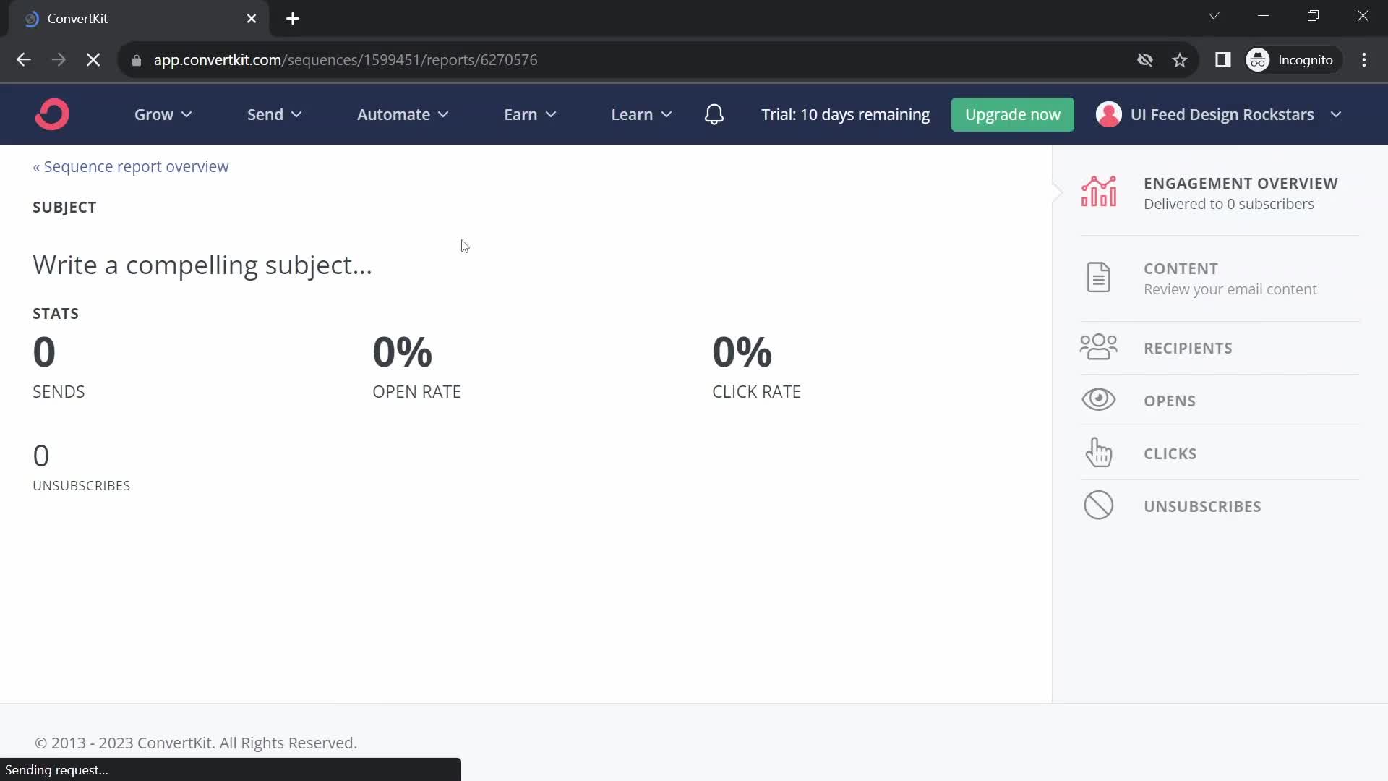Image resolution: width=1388 pixels, height=781 pixels.
Task: Click the 0% CLICK RATE stat
Action: 756,367
